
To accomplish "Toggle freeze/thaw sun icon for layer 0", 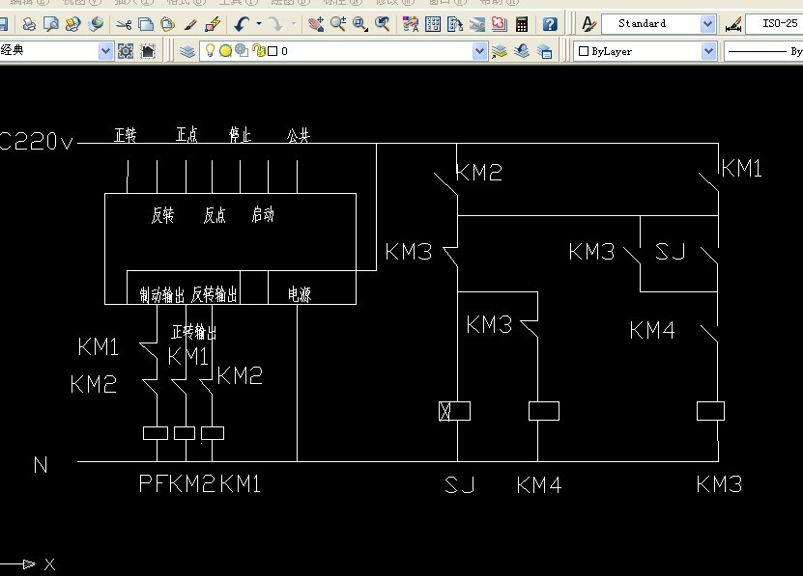I will click(224, 51).
